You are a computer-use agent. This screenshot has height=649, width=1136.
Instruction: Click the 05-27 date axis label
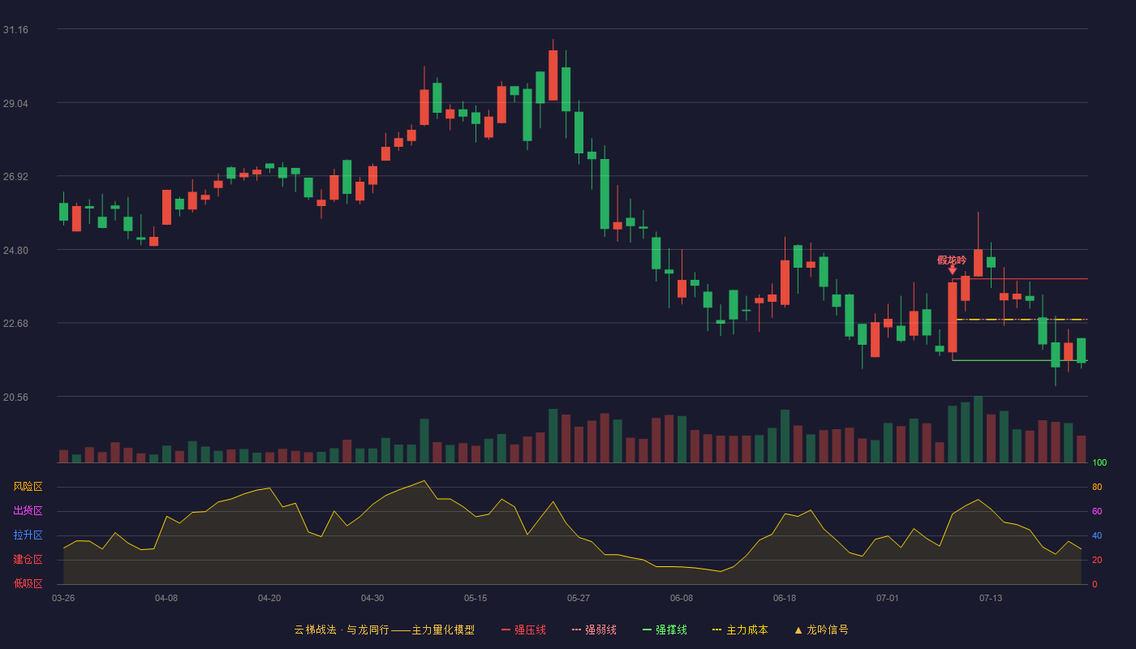pyautogui.click(x=579, y=598)
